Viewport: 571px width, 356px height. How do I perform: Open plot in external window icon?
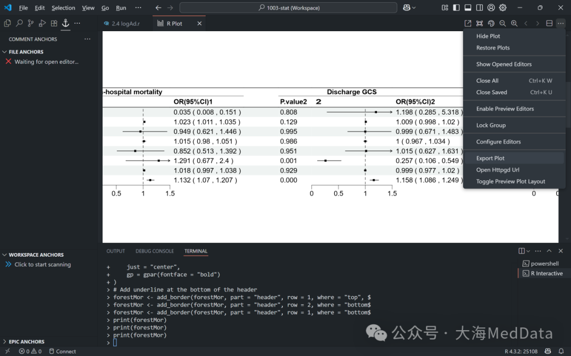coord(468,23)
